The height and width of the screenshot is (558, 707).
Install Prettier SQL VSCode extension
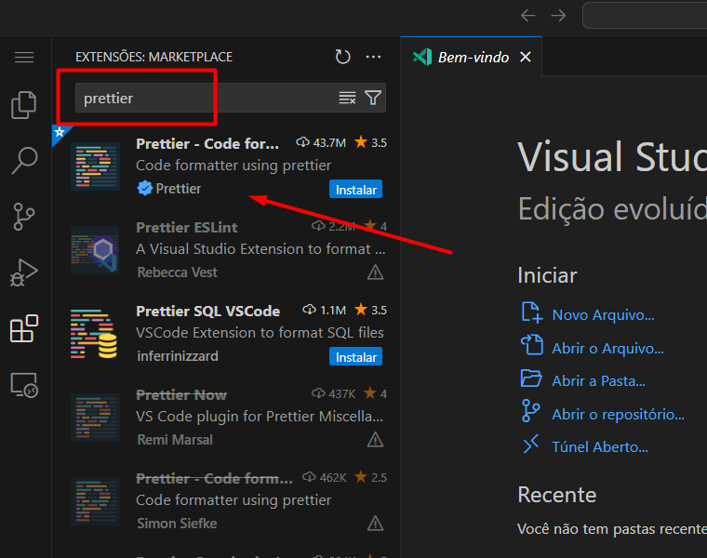[355, 356]
